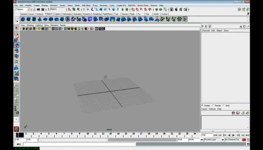Toggle lock current selection padlock
Viewport: 263px width, 150px height.
(x=122, y=9)
